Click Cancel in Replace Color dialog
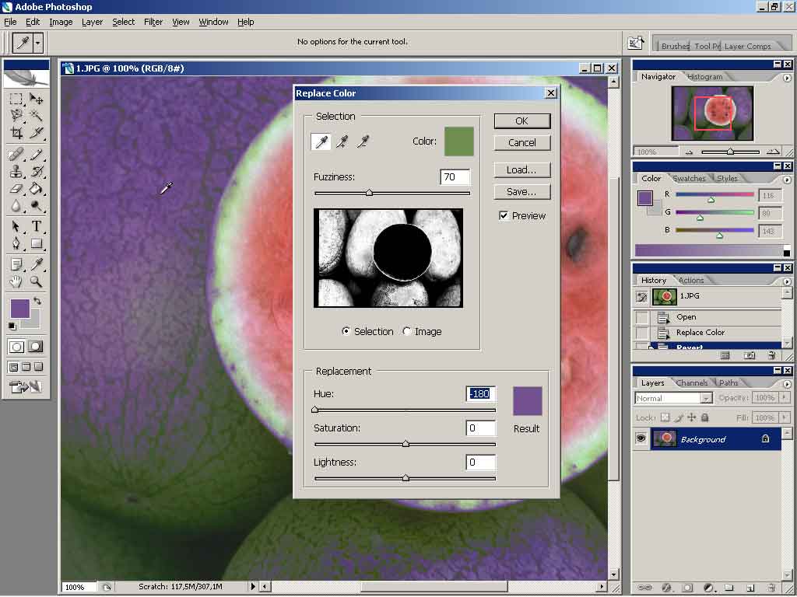Viewport: 797px width, 597px height. [522, 143]
